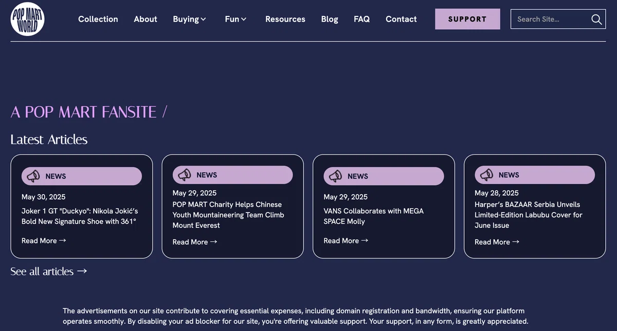Open VANS Collaborates with MEGA SPACE Molly title

coord(374,216)
